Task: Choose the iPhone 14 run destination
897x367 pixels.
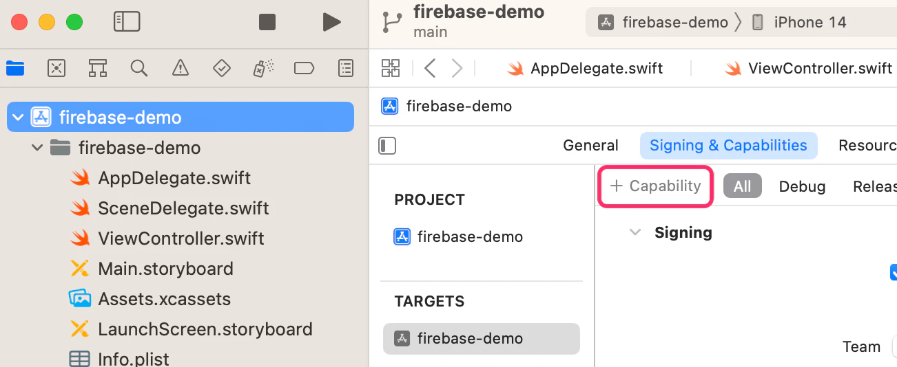Action: pyautogui.click(x=799, y=22)
